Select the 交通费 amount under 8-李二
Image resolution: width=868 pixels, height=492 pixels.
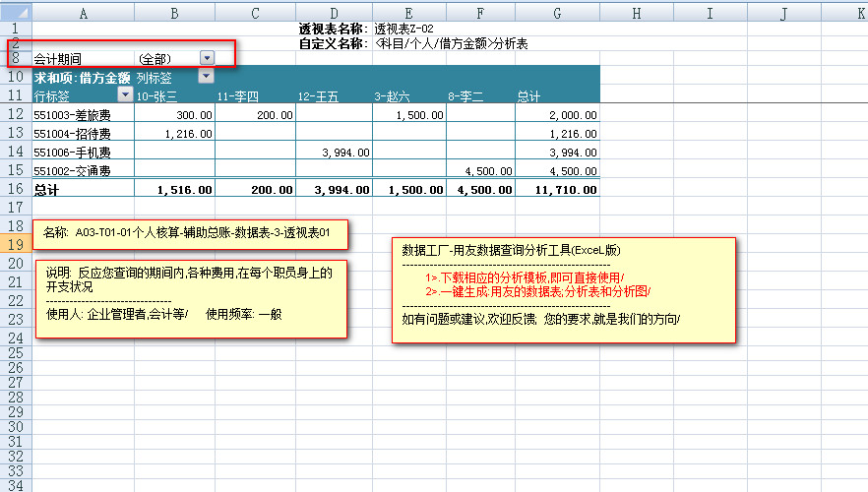(x=480, y=171)
